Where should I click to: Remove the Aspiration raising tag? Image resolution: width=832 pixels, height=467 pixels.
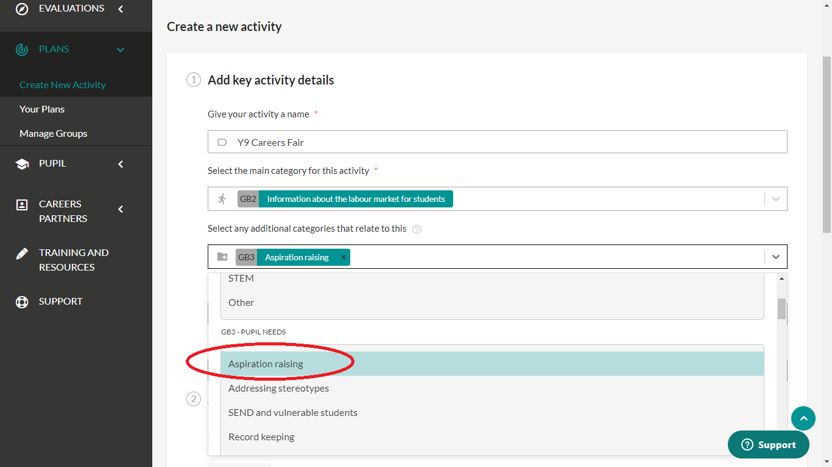(x=344, y=257)
